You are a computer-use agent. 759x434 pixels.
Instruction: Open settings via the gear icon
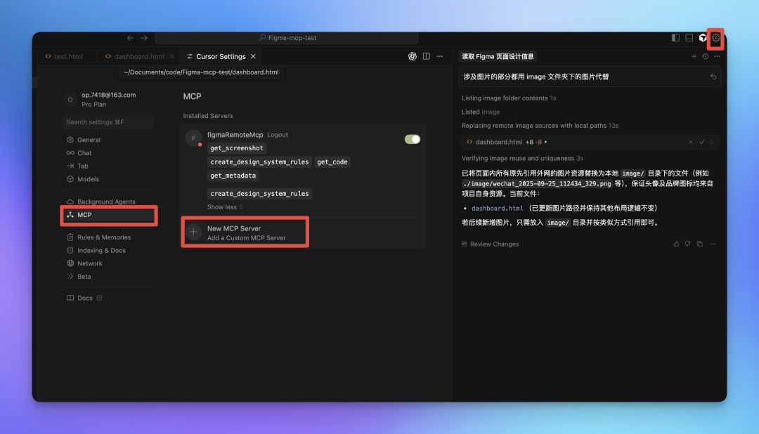[x=716, y=38]
